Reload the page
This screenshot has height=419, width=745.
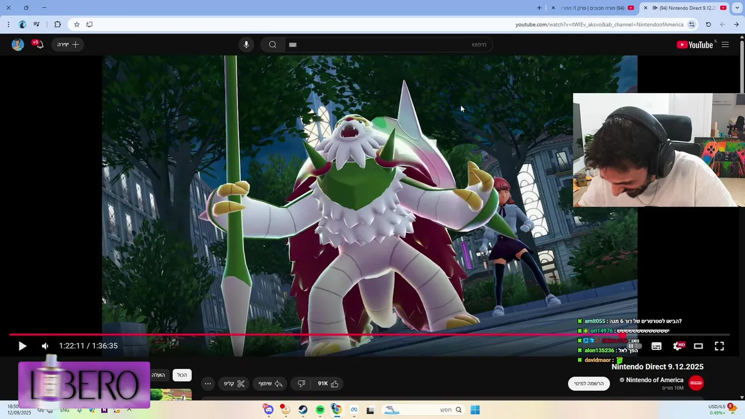(708, 24)
